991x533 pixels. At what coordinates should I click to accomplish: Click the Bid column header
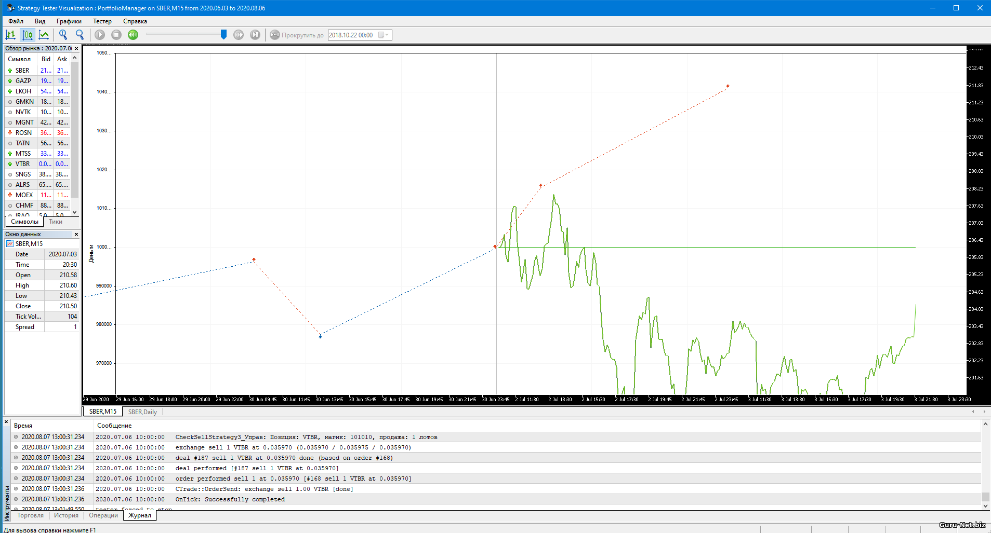coord(46,59)
